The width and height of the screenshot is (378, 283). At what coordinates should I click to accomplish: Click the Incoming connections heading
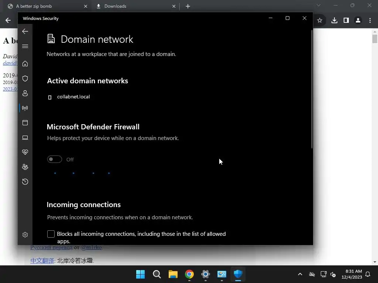[84, 205]
